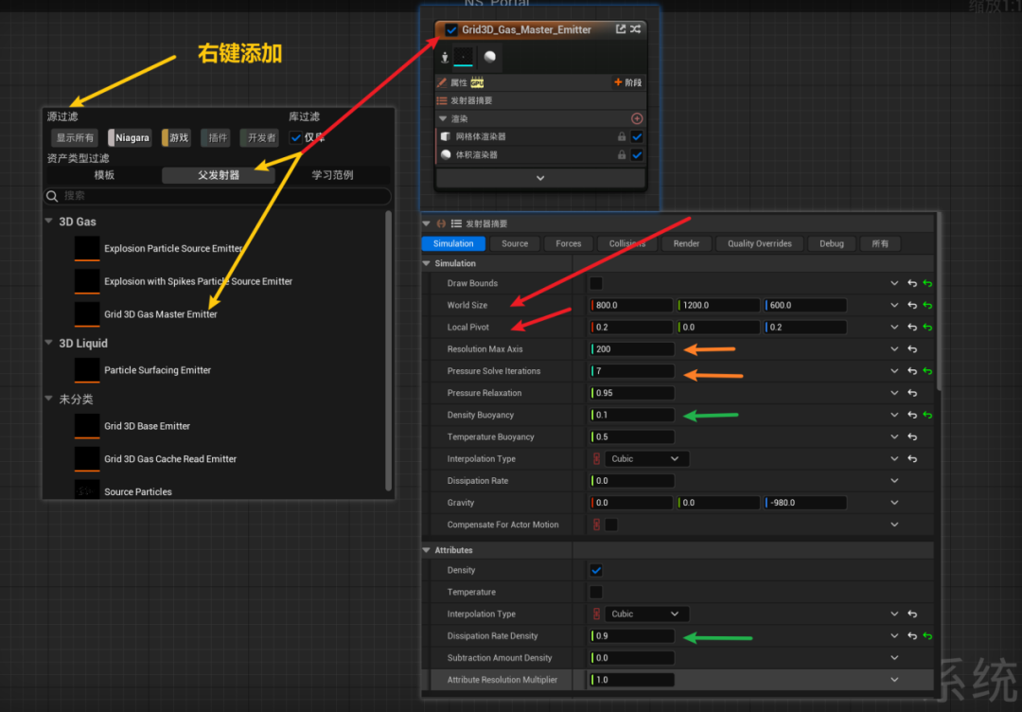Uncheck Density attribute checkbox

[x=596, y=571]
